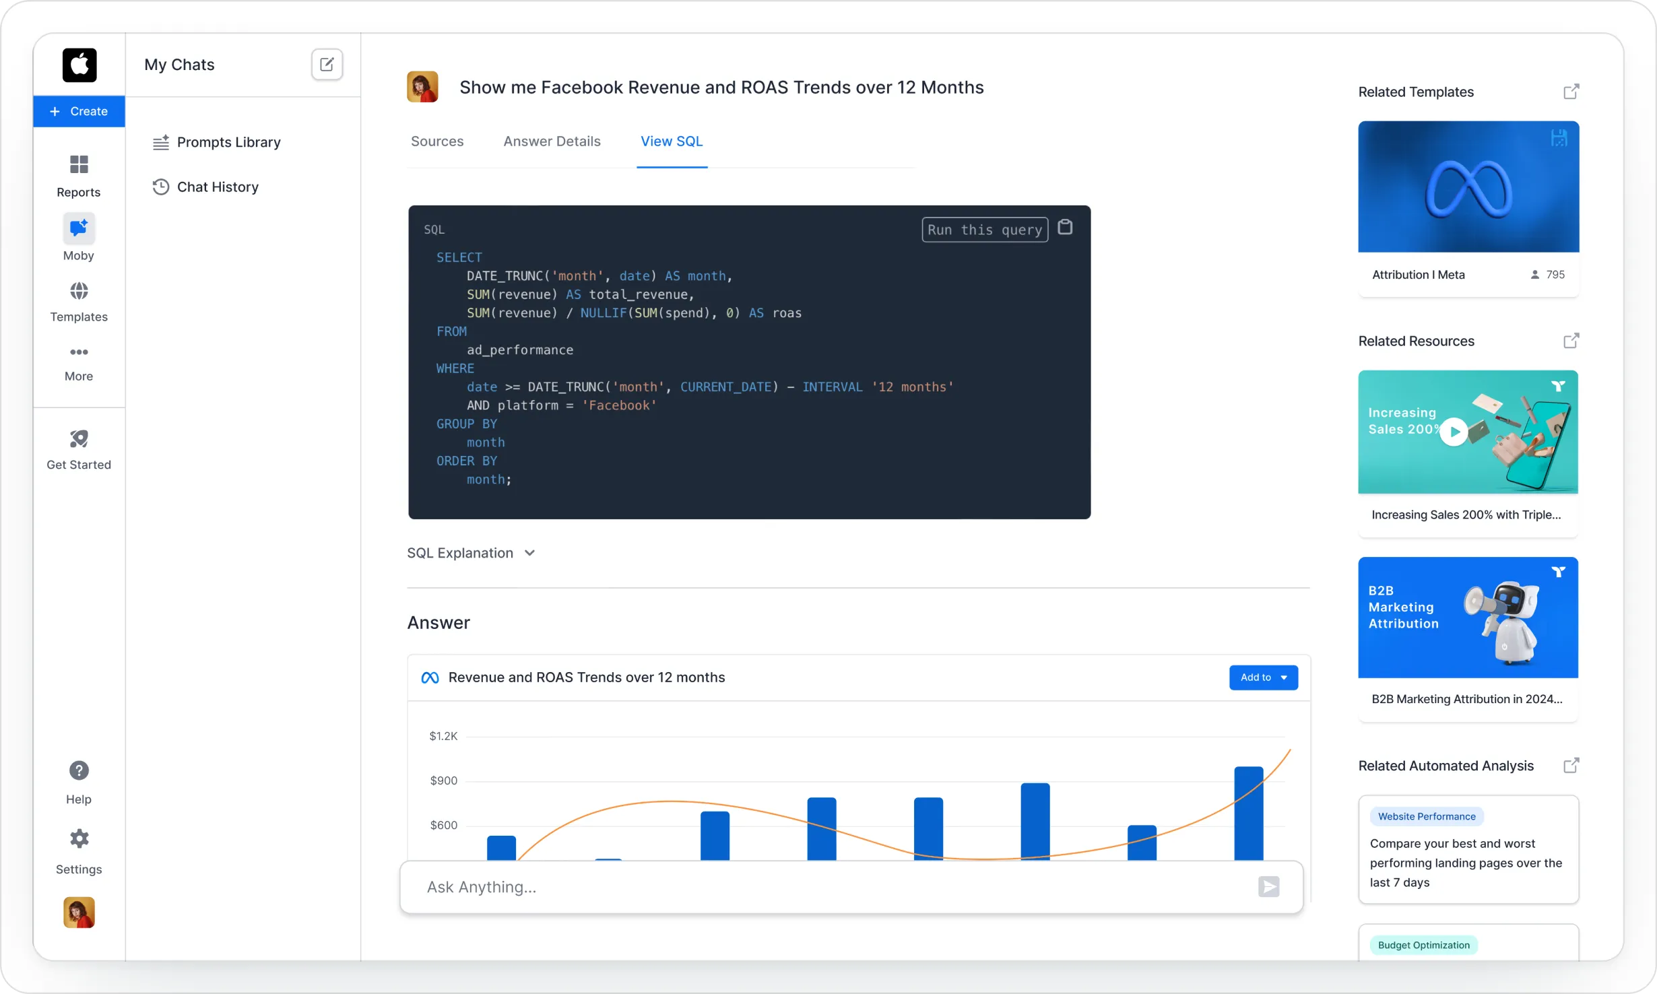Open the Templates globe icon
The width and height of the screenshot is (1657, 994).
coord(79,291)
